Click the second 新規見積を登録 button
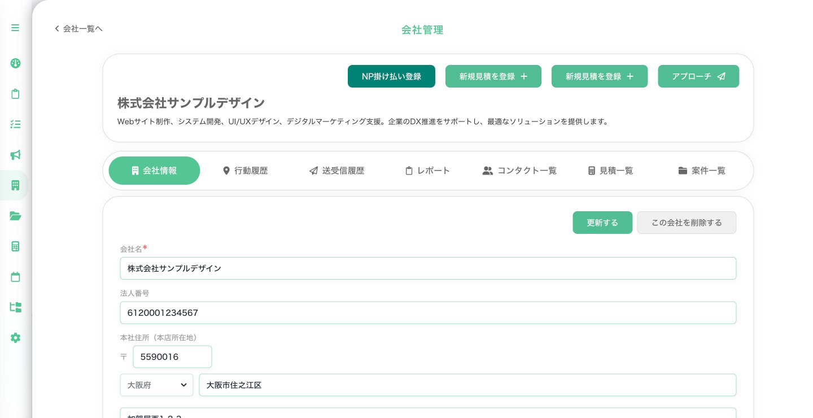 pyautogui.click(x=600, y=76)
